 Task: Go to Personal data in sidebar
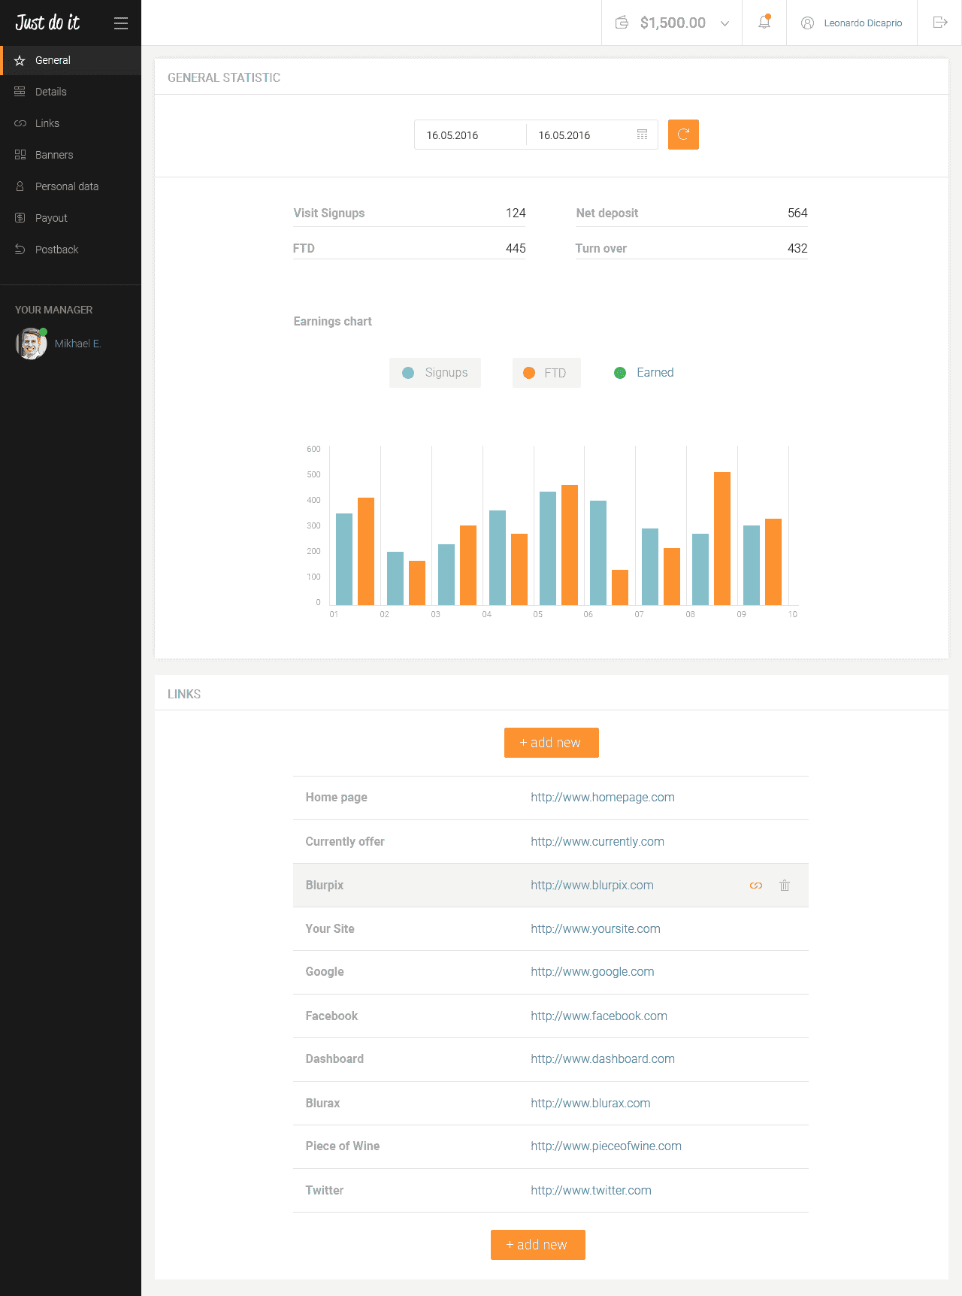66,186
